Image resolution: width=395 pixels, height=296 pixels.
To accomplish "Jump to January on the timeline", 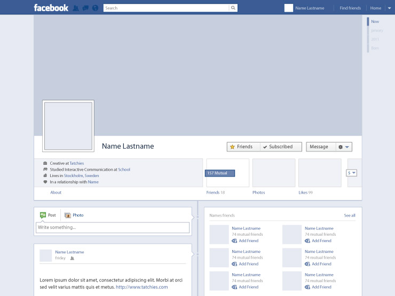I will point(377,30).
